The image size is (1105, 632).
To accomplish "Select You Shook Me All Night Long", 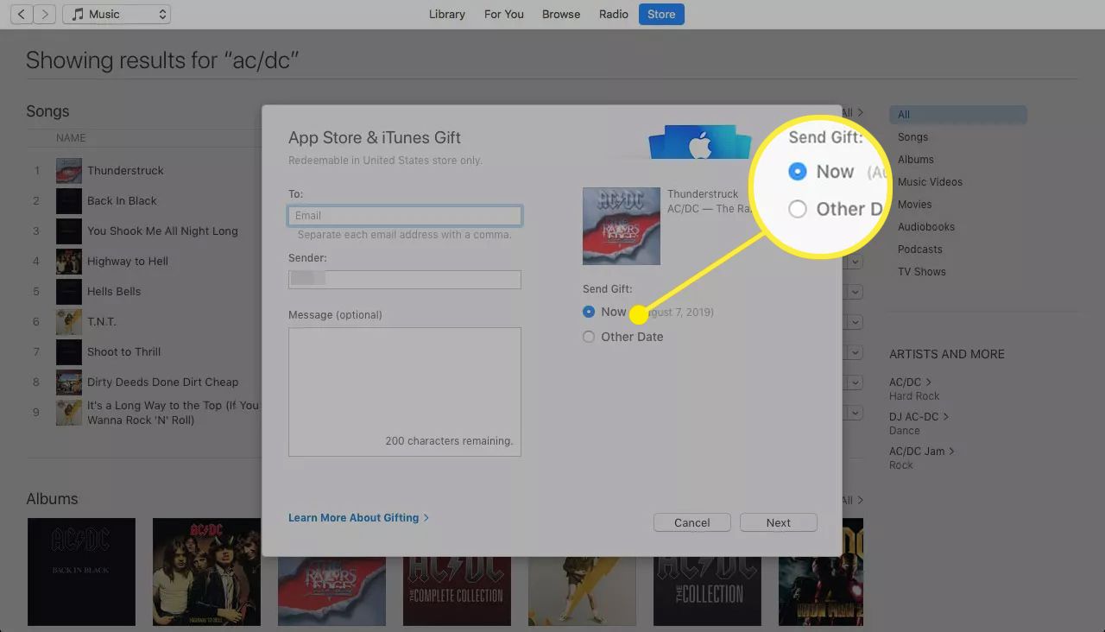I will pos(162,231).
